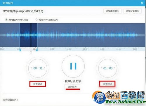Pause the ringtone preview playback
The image size is (146, 106).
[73, 66]
